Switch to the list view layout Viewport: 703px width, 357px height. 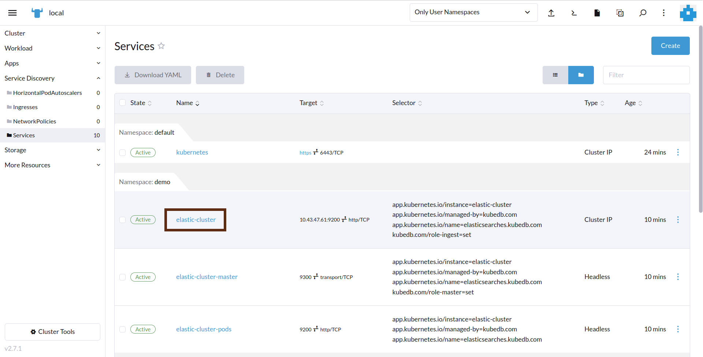(x=555, y=75)
